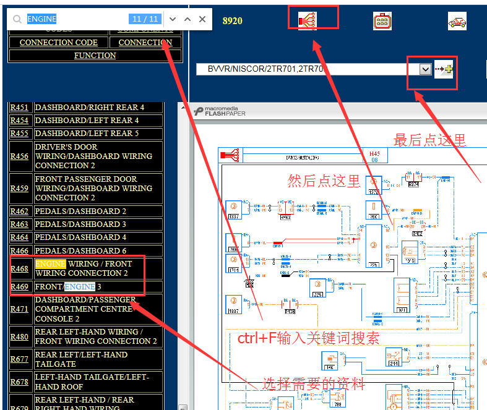Viewport: 487px width, 410px height.
Task: Open connection R471
Action: click(19, 309)
